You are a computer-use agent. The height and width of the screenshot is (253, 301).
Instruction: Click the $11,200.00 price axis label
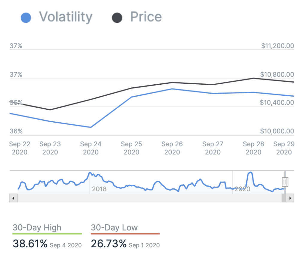click(277, 46)
